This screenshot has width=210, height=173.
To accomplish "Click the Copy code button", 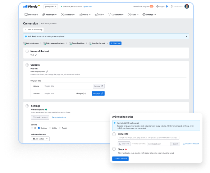I will tap(124, 144).
